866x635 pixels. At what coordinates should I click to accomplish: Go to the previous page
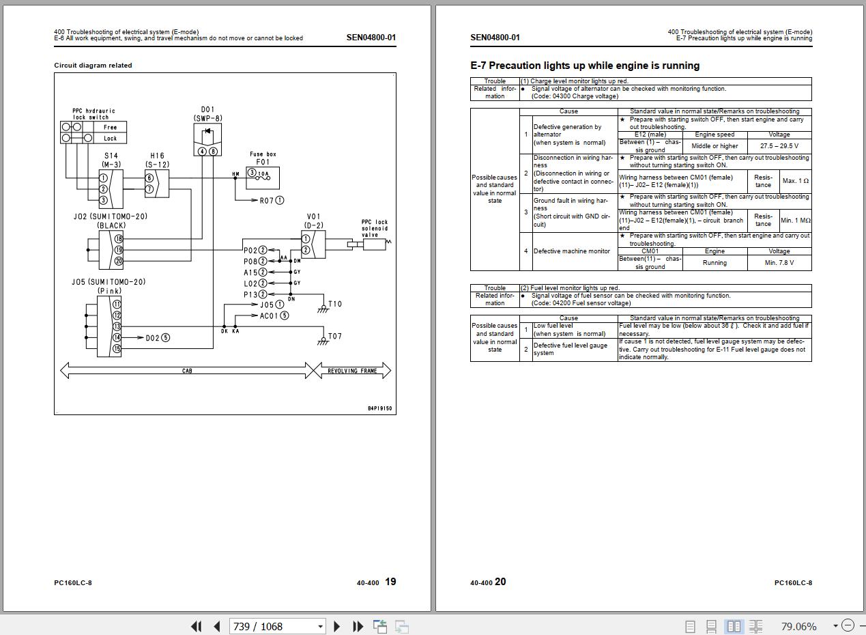click(x=217, y=626)
